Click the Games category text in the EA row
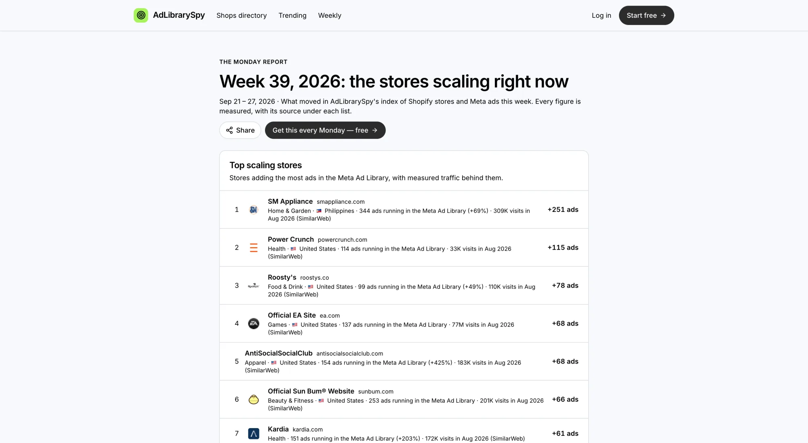The width and height of the screenshot is (808, 443). point(277,325)
